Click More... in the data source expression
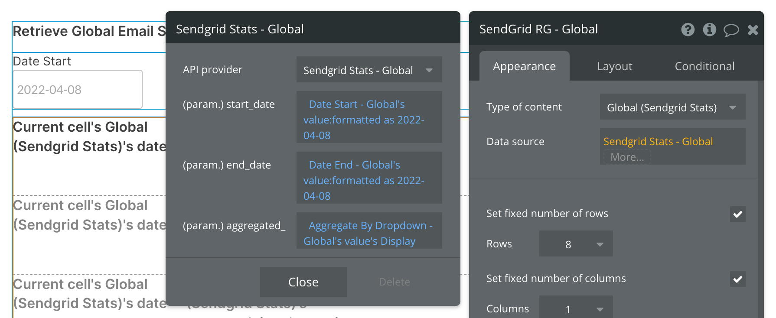 (627, 157)
